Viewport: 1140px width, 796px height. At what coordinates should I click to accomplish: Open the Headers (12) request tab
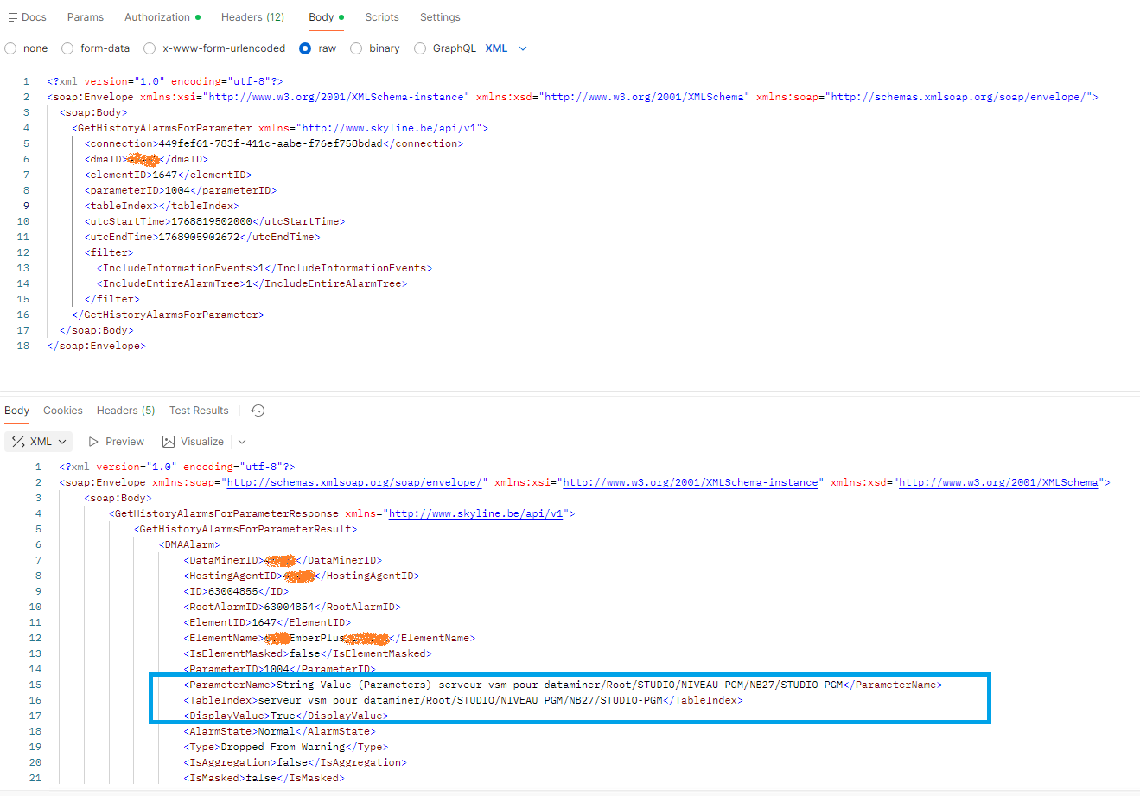[x=252, y=17]
